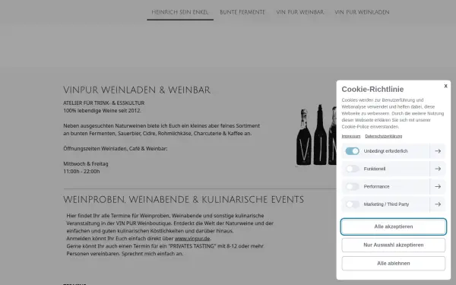Open the Vin Pur Weinbar menu item

coord(300,12)
